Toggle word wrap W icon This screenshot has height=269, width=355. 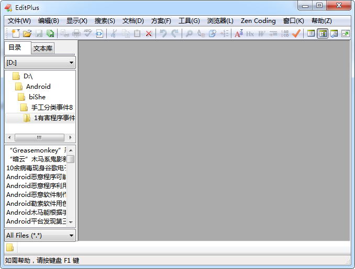click(261, 33)
